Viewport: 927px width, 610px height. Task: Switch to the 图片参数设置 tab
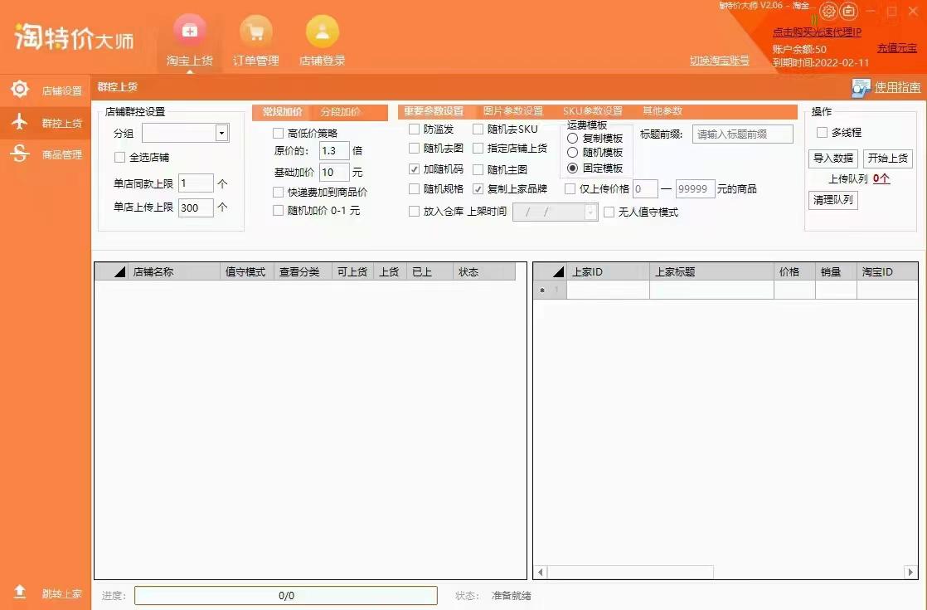[512, 110]
